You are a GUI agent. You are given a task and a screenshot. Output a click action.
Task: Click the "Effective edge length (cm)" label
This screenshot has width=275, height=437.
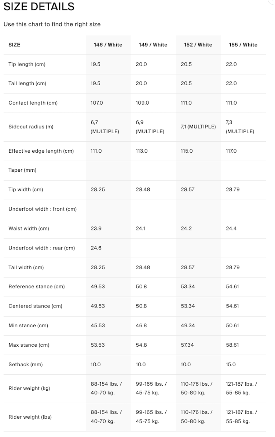41,151
